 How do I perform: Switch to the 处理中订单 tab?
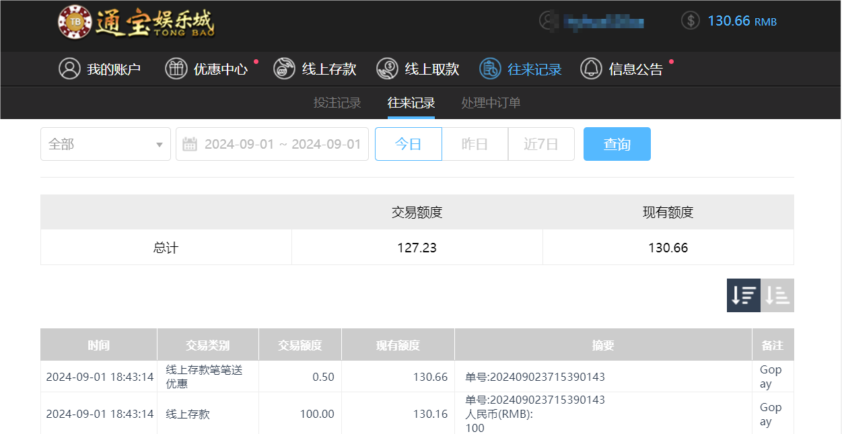(490, 103)
